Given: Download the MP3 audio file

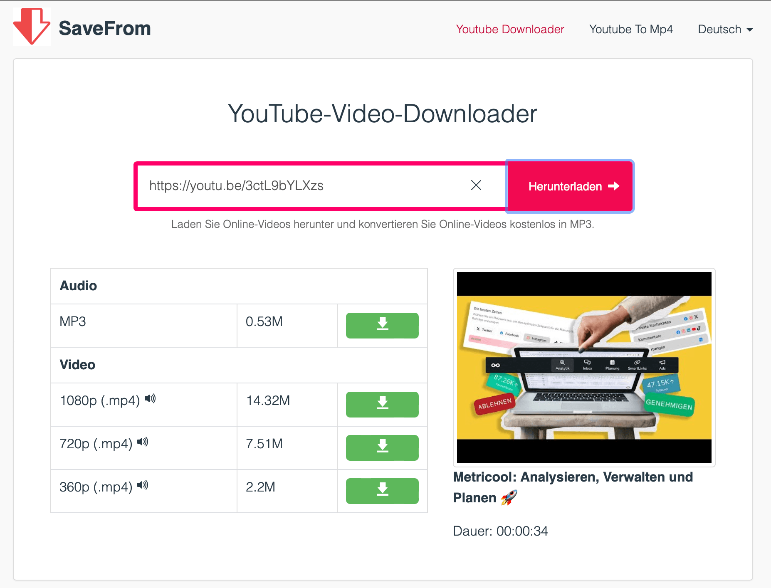Looking at the screenshot, I should click(x=382, y=325).
